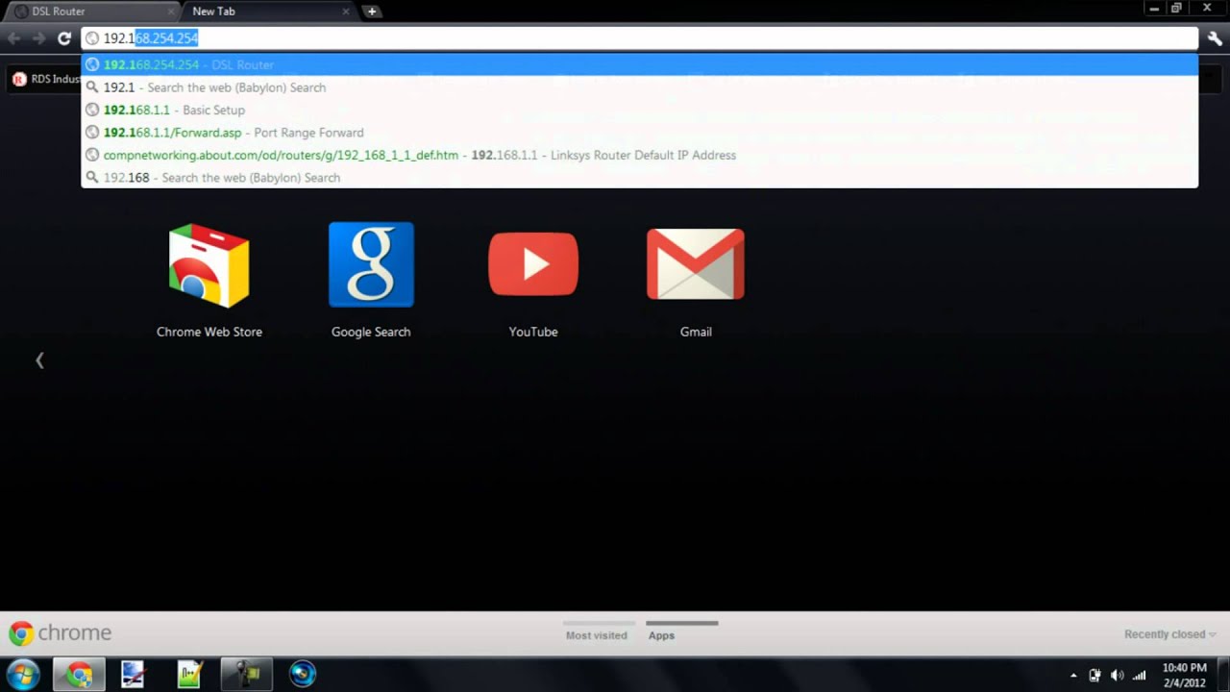Launch the YouTube app icon
Viewport: 1230px width, 692px height.
pos(533,263)
